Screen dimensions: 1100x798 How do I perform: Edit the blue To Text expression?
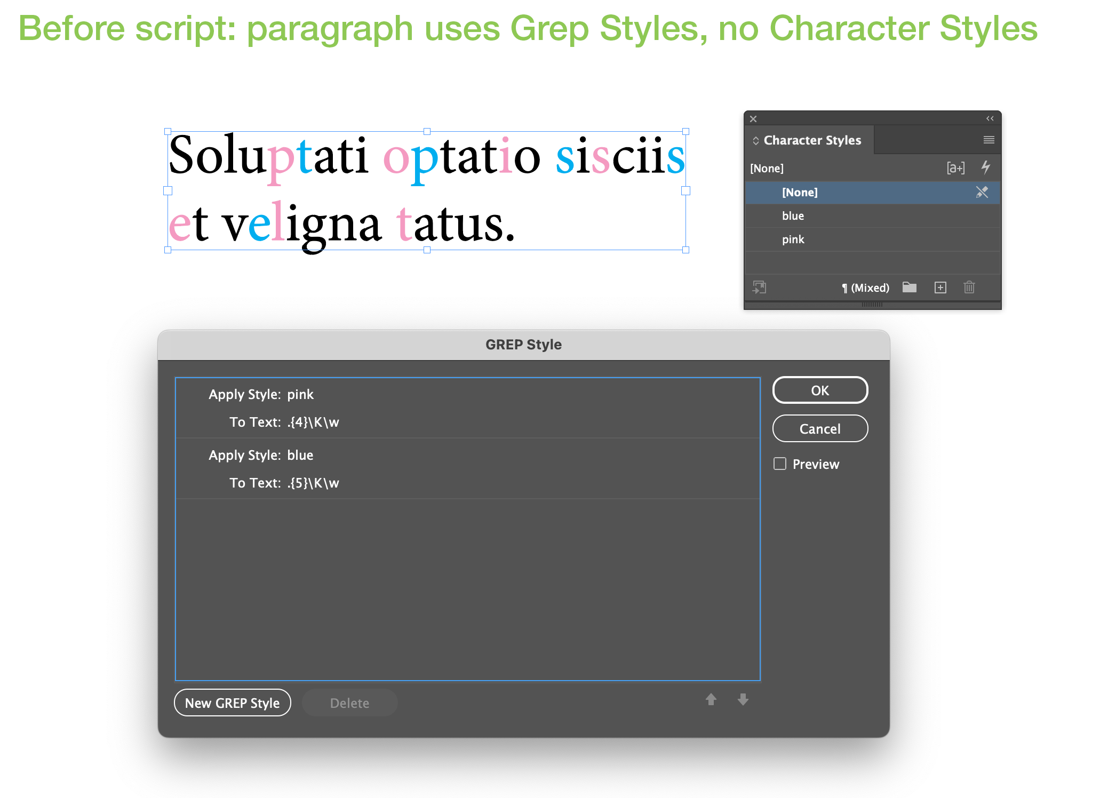click(x=313, y=483)
